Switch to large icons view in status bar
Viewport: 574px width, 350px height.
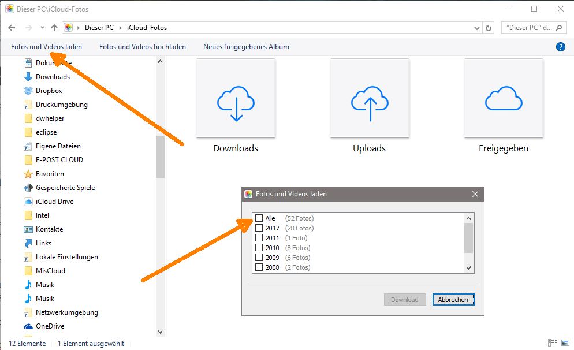(565, 343)
